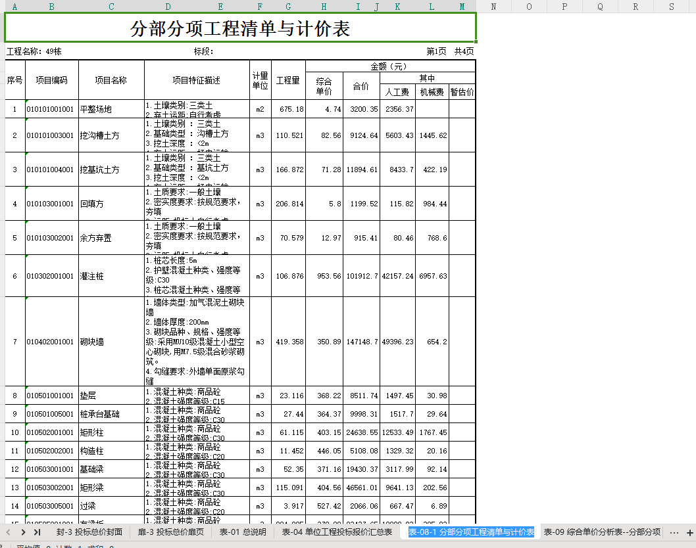Select column S header
Screen dimensions: 696x548
[672, 7]
